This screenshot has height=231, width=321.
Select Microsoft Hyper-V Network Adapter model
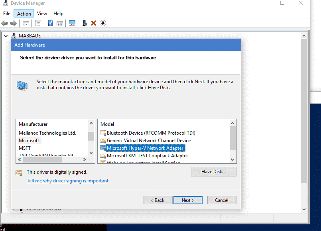pos(145,148)
